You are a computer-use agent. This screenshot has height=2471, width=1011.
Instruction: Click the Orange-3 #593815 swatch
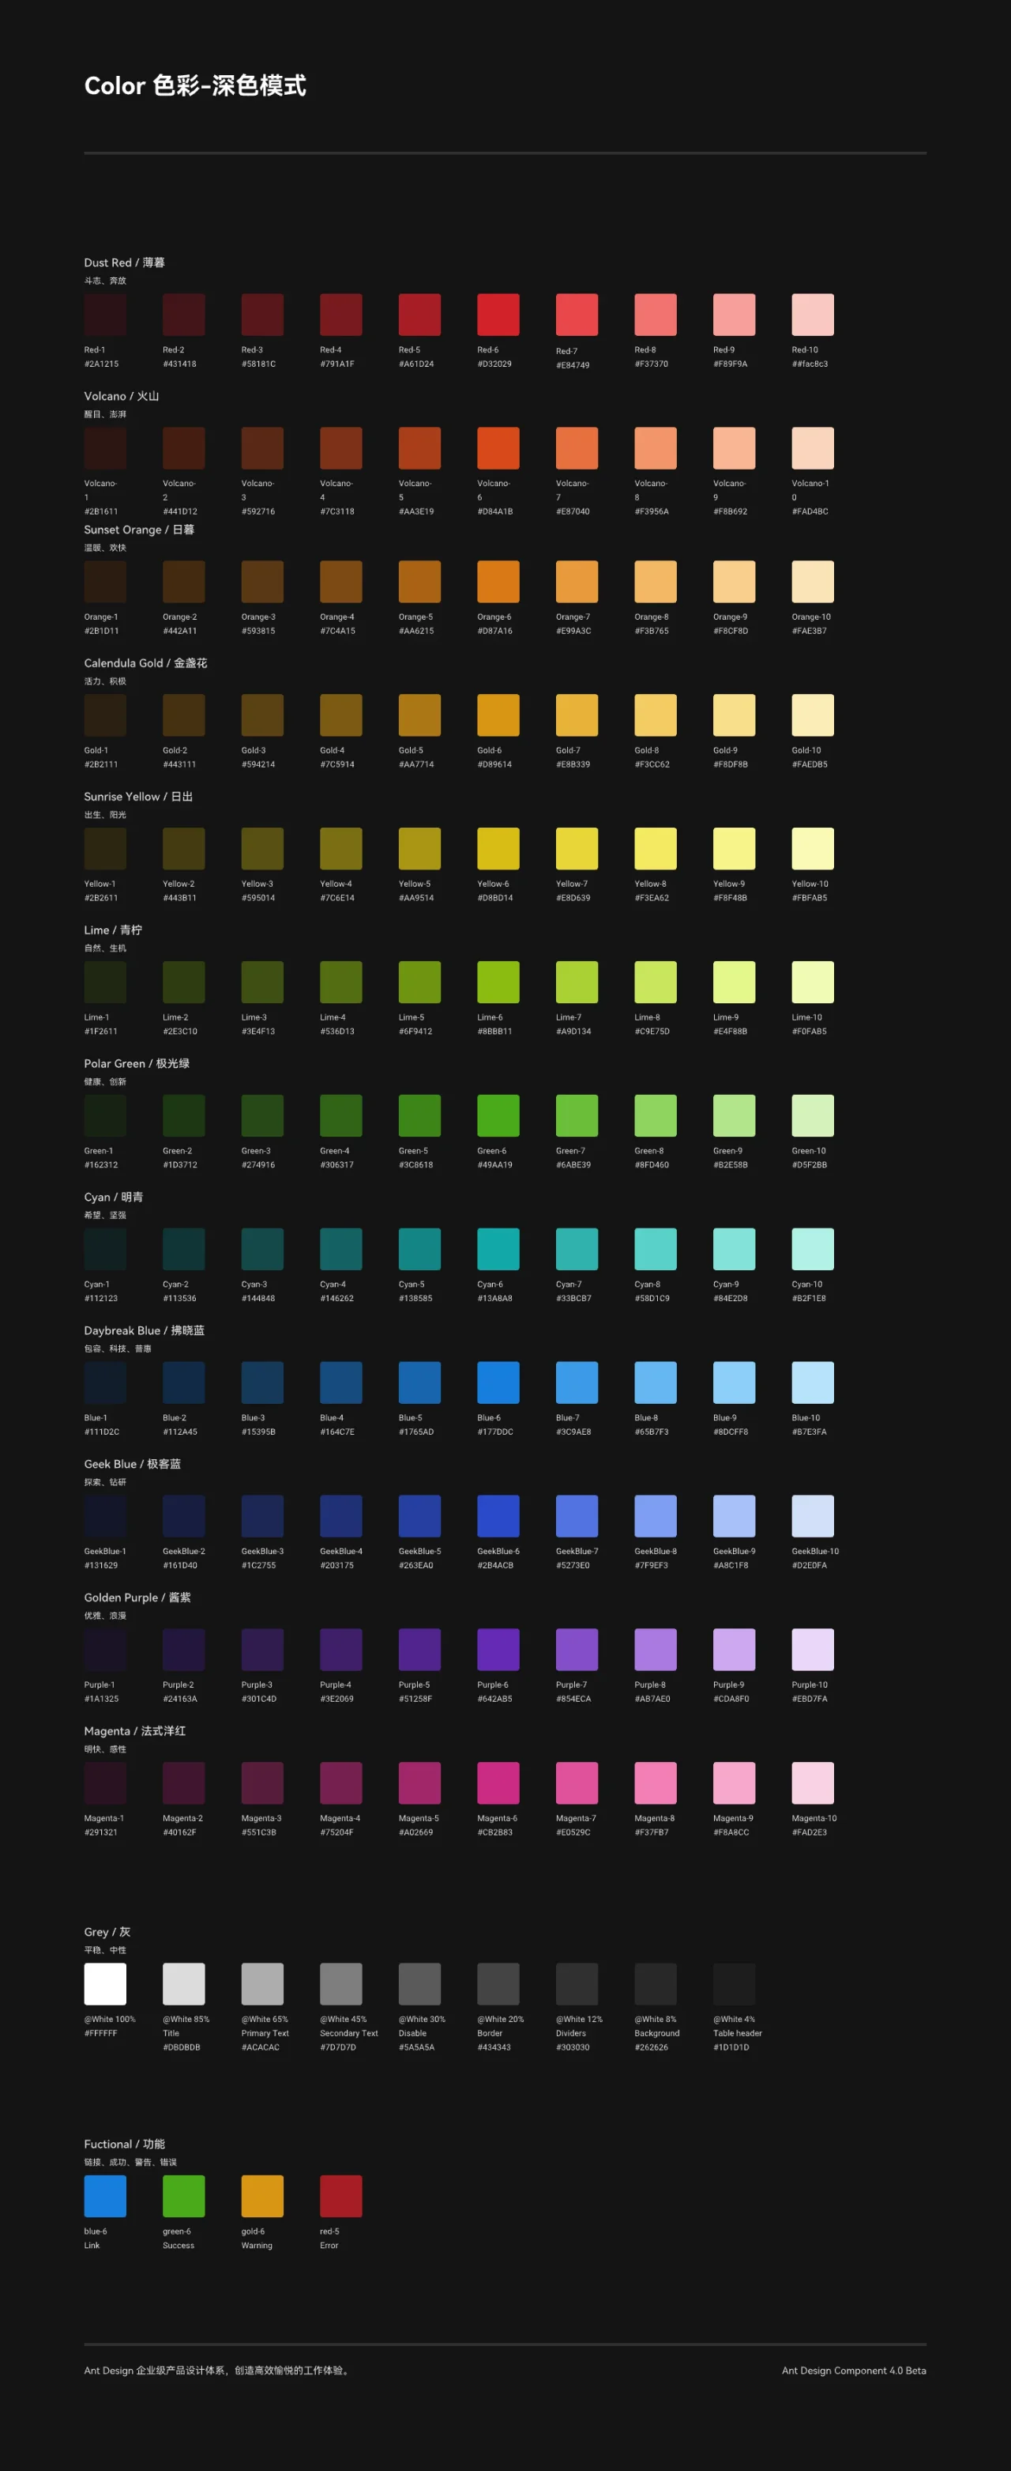pyautogui.click(x=262, y=581)
